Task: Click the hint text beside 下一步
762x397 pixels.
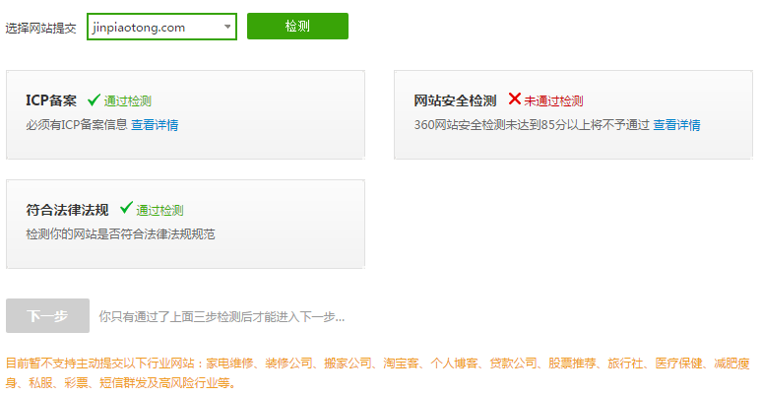Action: click(222, 317)
